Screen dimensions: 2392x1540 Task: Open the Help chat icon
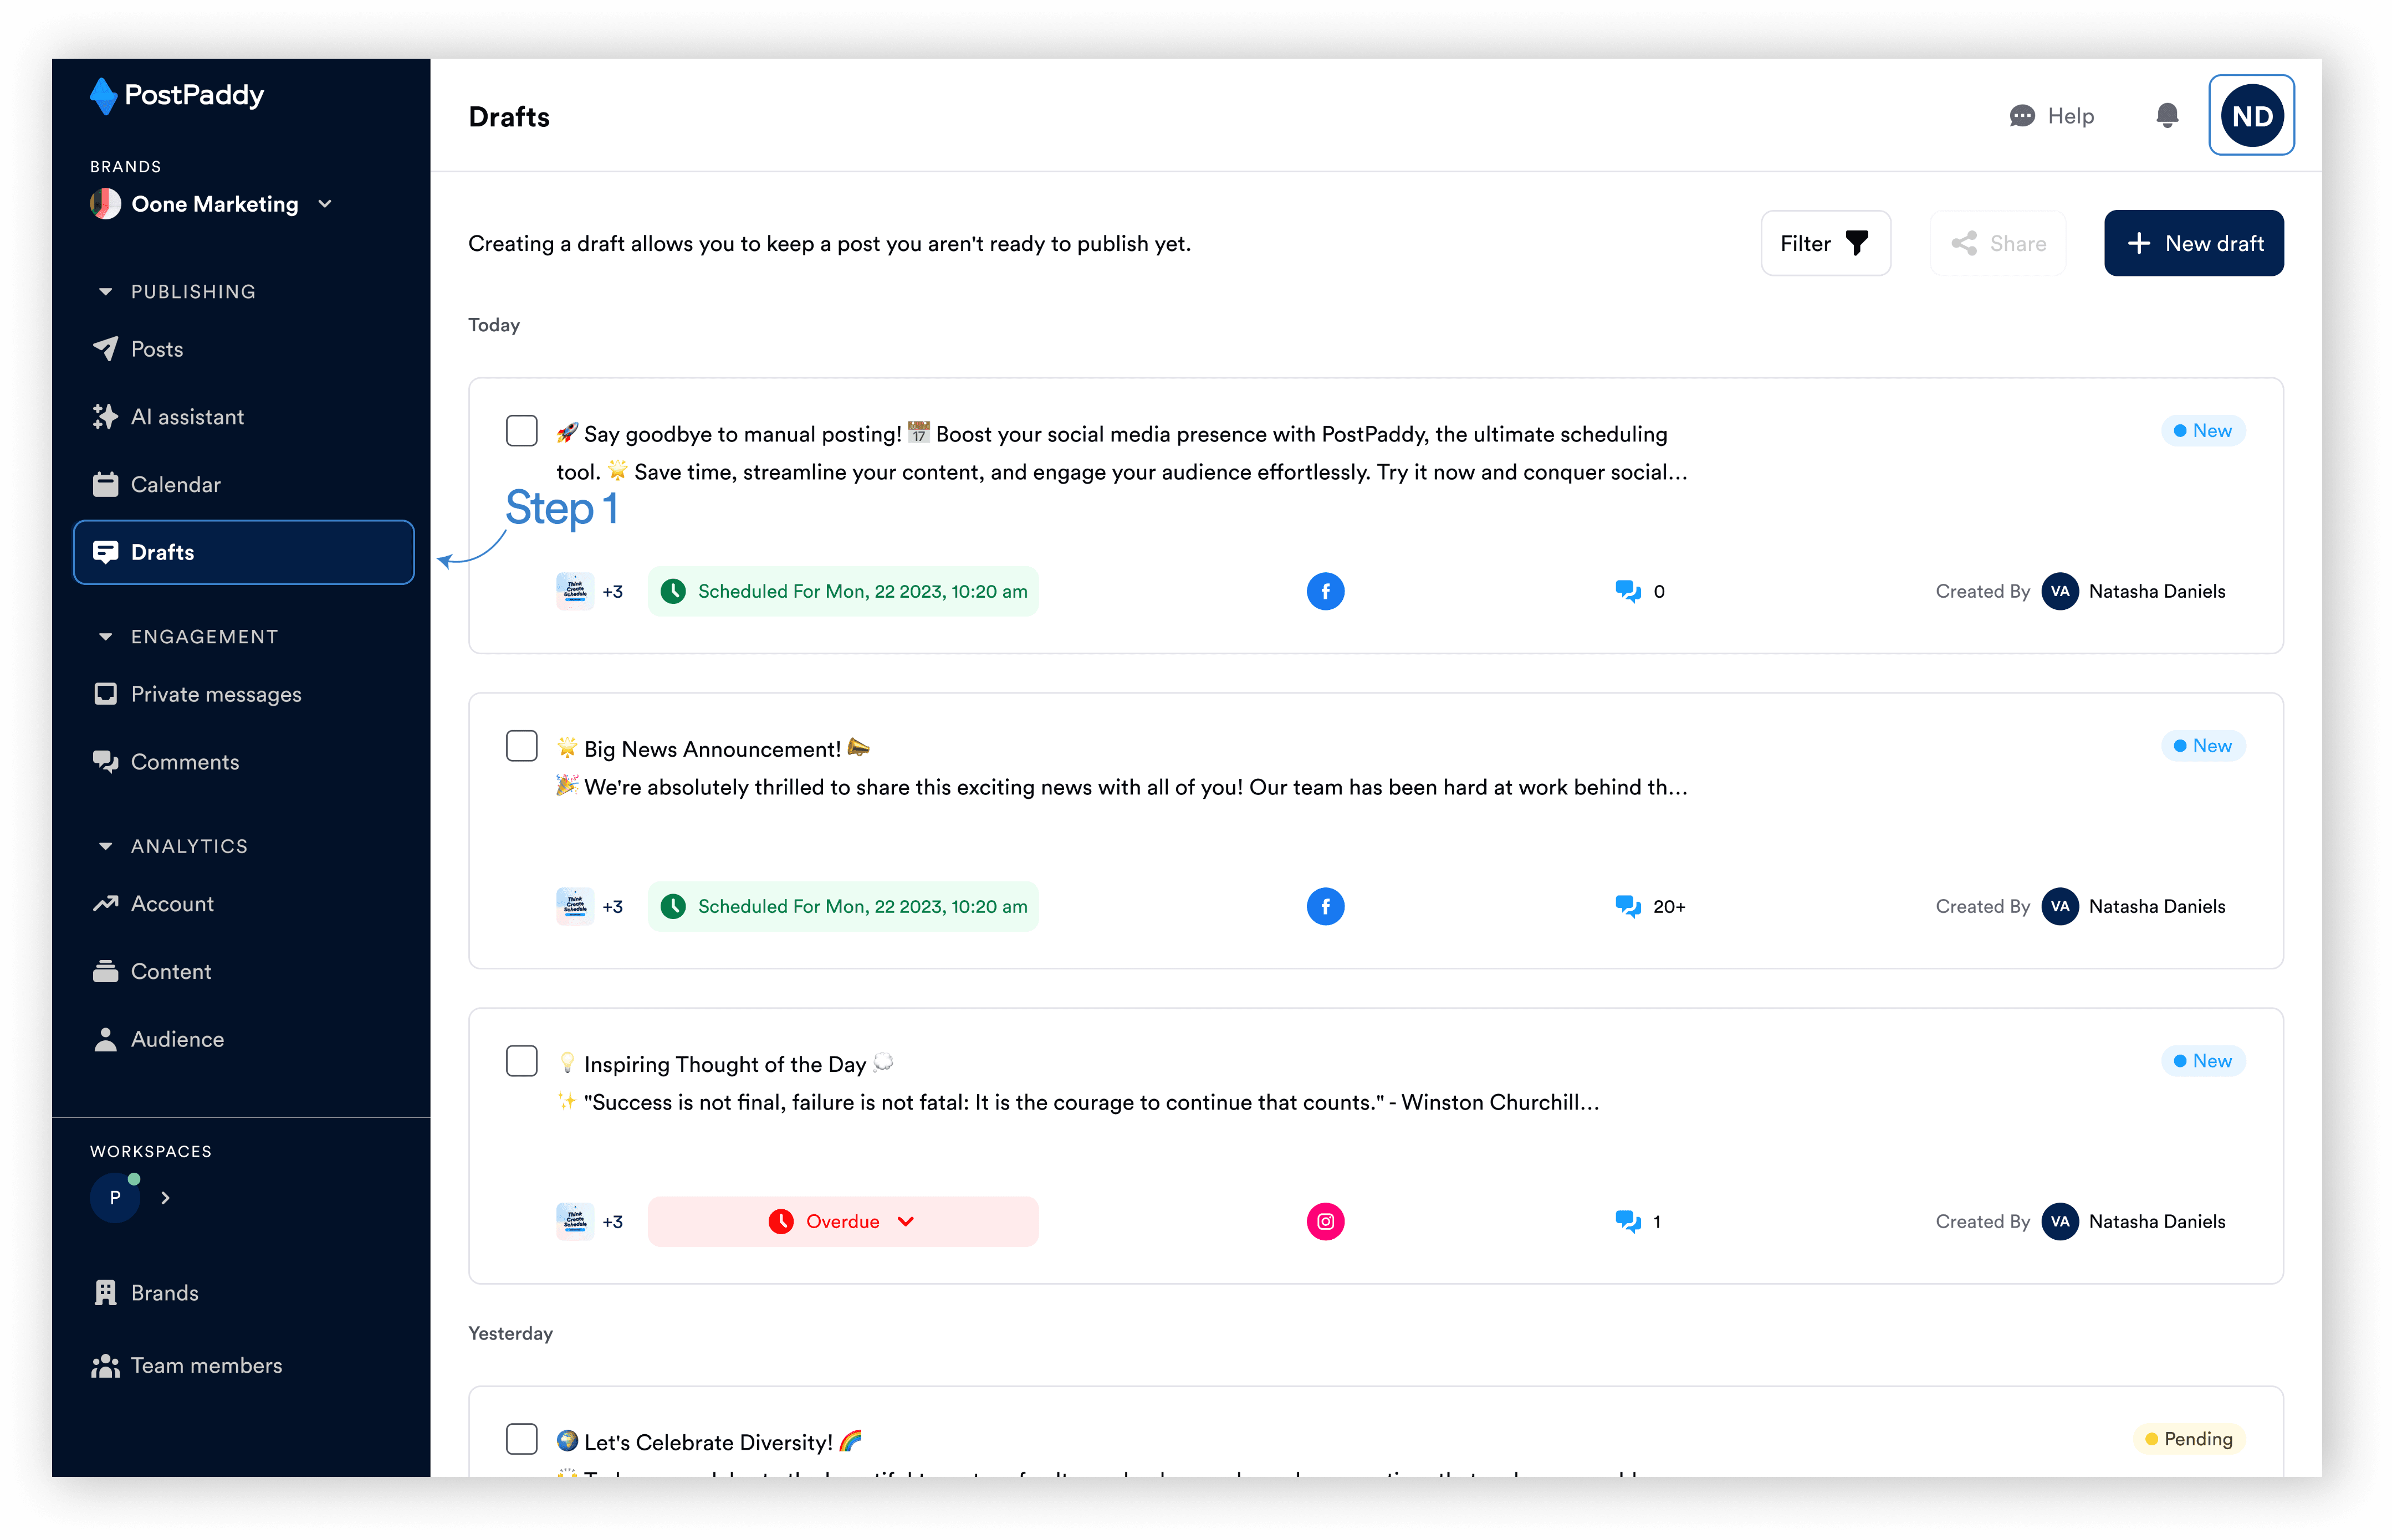2022,116
